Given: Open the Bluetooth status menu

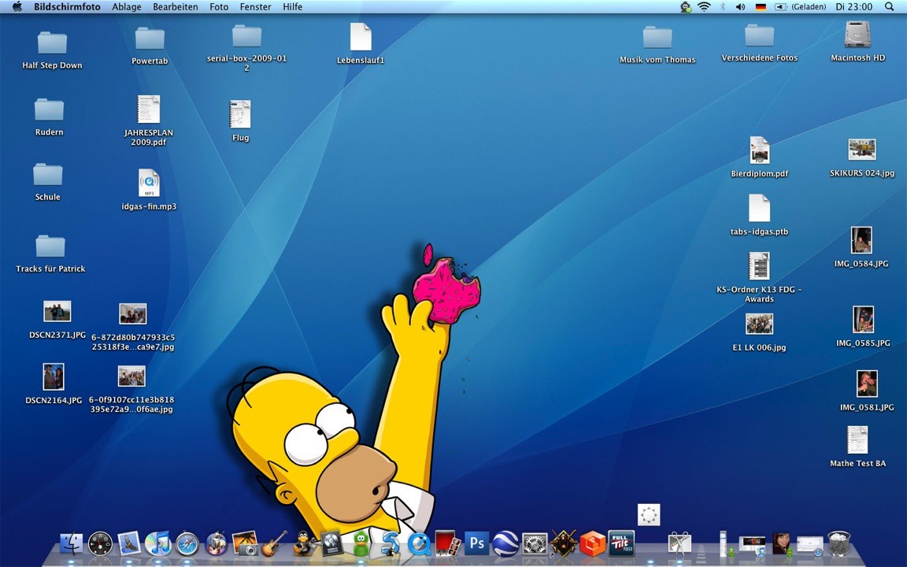Looking at the screenshot, I should coord(723,7).
